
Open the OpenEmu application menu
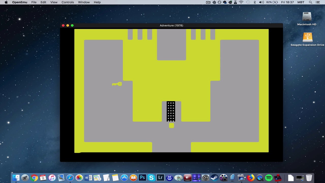[20, 2]
